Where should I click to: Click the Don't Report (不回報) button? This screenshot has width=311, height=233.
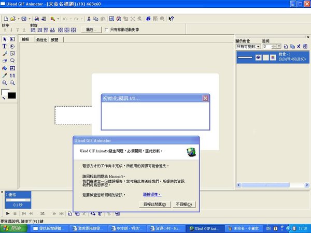click(x=184, y=205)
